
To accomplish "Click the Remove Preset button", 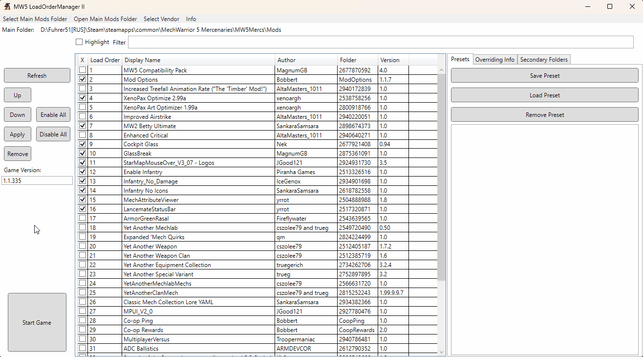I will point(545,114).
